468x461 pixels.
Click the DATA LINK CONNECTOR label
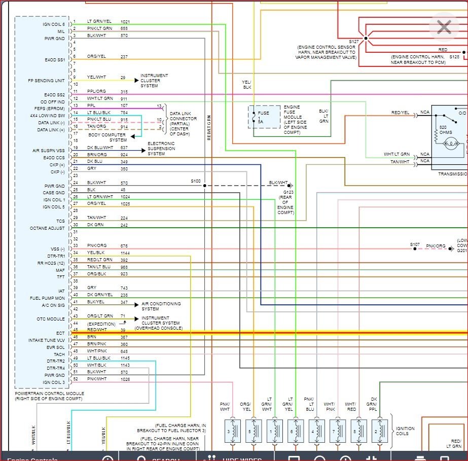click(183, 124)
